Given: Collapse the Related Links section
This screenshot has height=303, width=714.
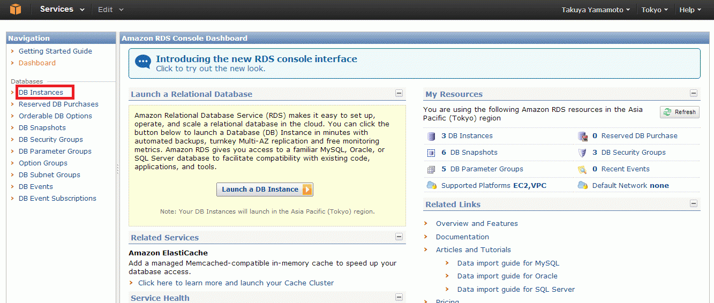Looking at the screenshot, I should [x=694, y=203].
